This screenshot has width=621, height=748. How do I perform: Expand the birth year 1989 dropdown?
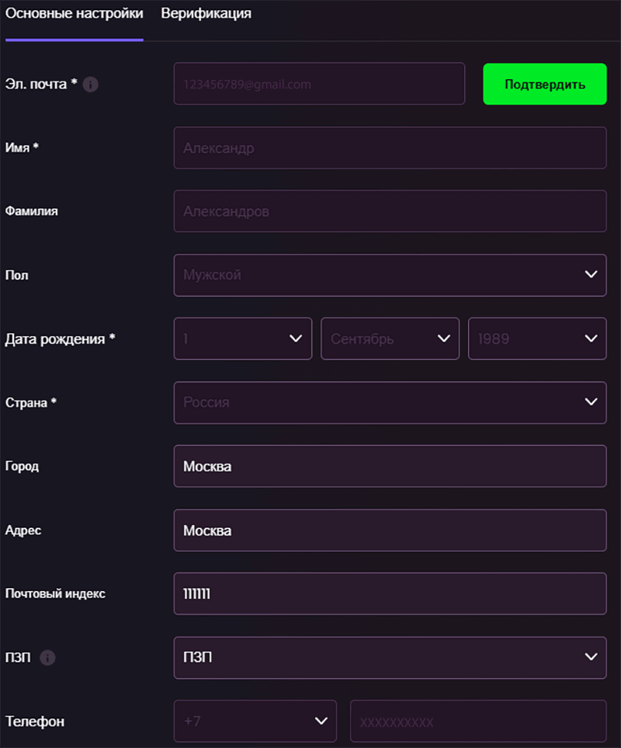pos(537,339)
